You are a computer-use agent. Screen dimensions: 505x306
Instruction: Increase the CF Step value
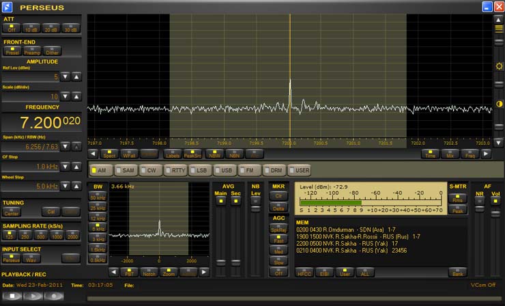click(x=76, y=167)
